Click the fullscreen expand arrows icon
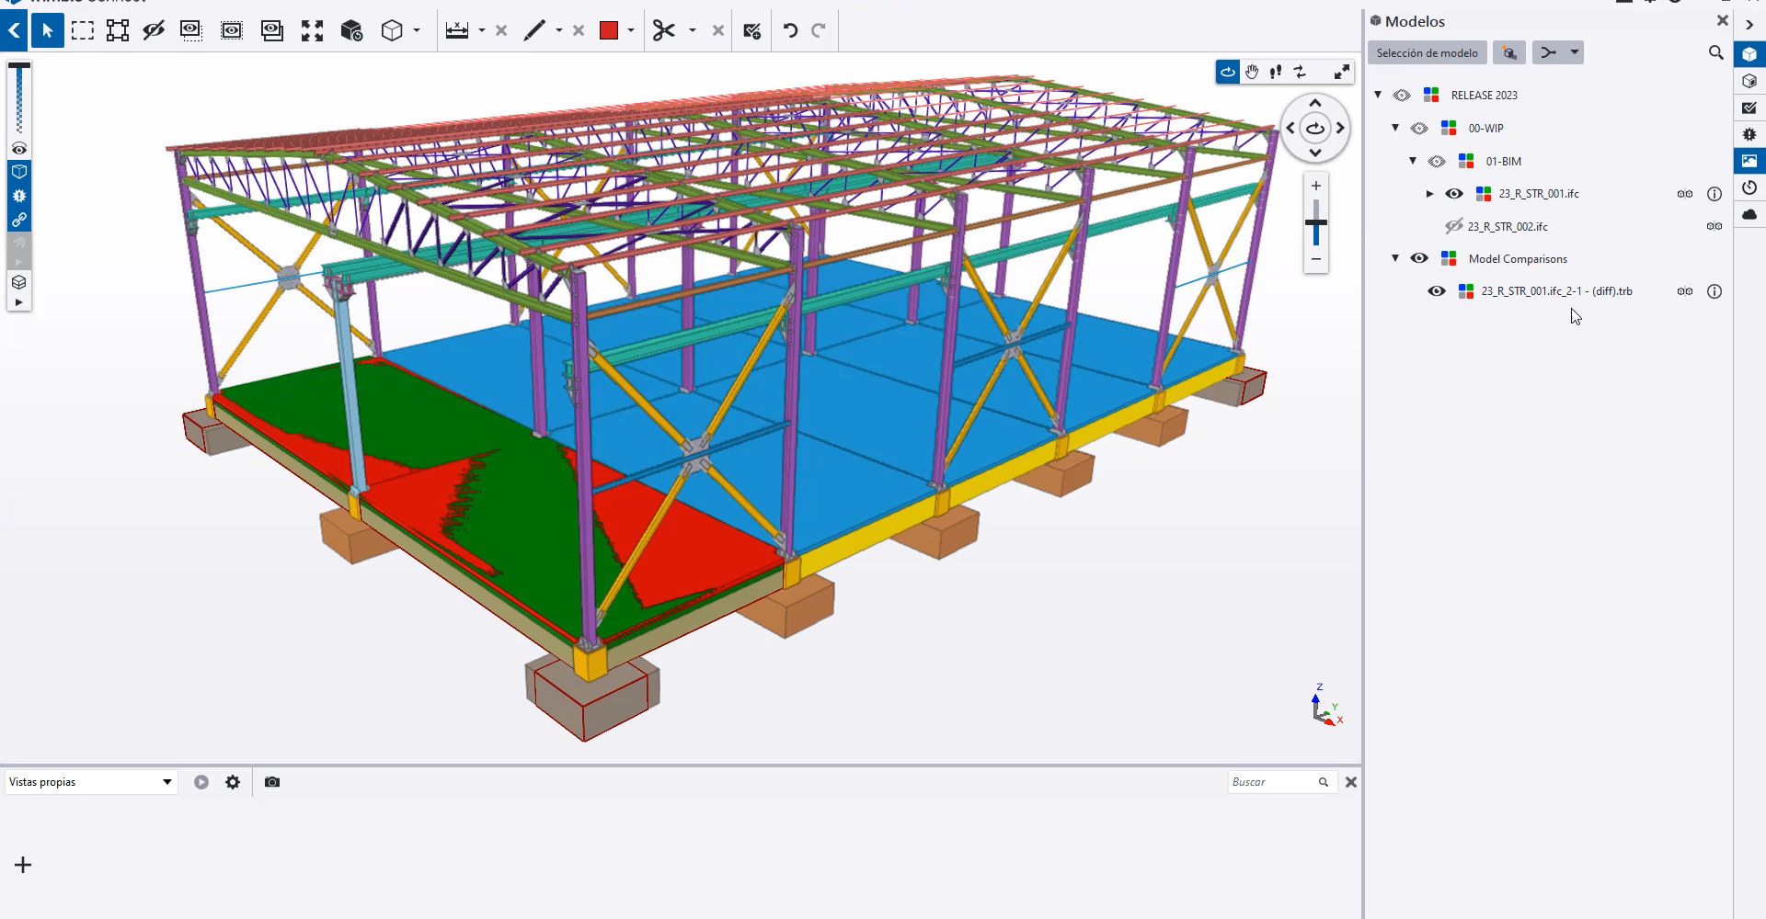The width and height of the screenshot is (1766, 919). point(1342,72)
